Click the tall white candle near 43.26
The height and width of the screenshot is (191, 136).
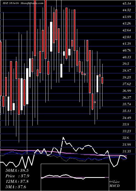point(51,37)
